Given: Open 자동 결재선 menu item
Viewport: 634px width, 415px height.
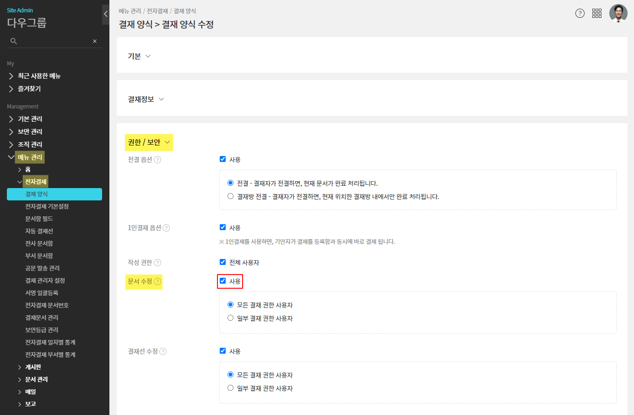Looking at the screenshot, I should (x=39, y=231).
